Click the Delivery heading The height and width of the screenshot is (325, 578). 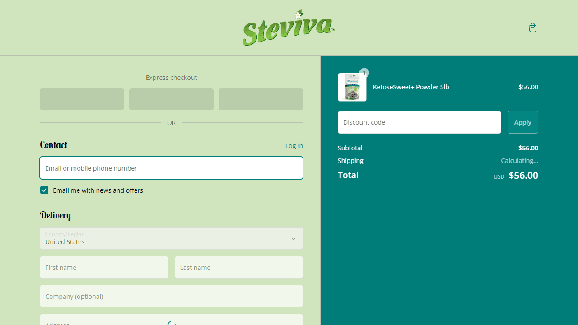[x=56, y=215]
